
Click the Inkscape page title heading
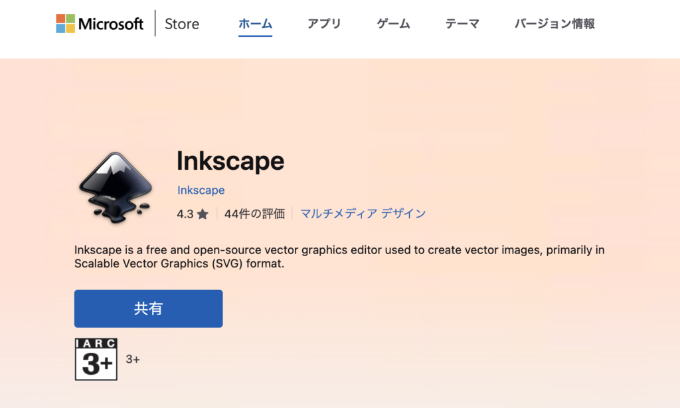coord(230,161)
